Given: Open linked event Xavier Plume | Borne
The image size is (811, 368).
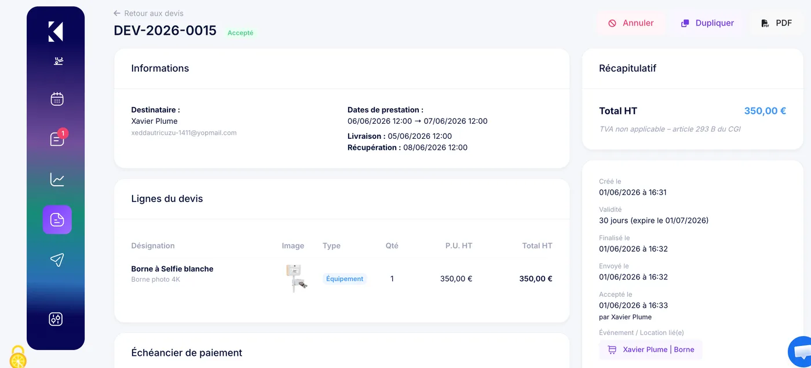Looking at the screenshot, I should click(651, 349).
